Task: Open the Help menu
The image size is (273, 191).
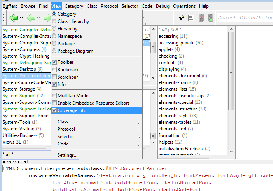Action: (204, 6)
